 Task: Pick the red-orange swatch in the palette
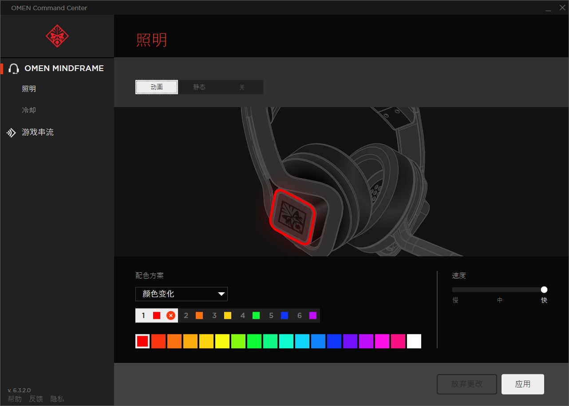pos(158,341)
